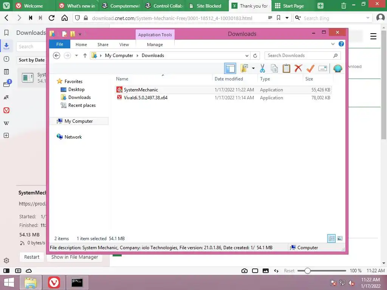Refresh the Downloads folder view

pyautogui.click(x=255, y=56)
